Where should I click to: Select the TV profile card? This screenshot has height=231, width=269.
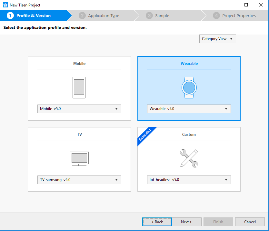coord(79,134)
